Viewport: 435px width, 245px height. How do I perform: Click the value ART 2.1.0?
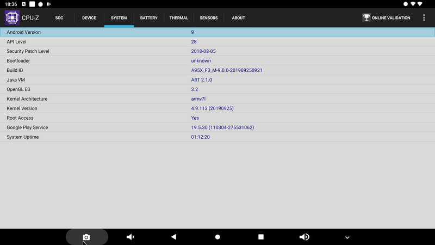(201, 79)
